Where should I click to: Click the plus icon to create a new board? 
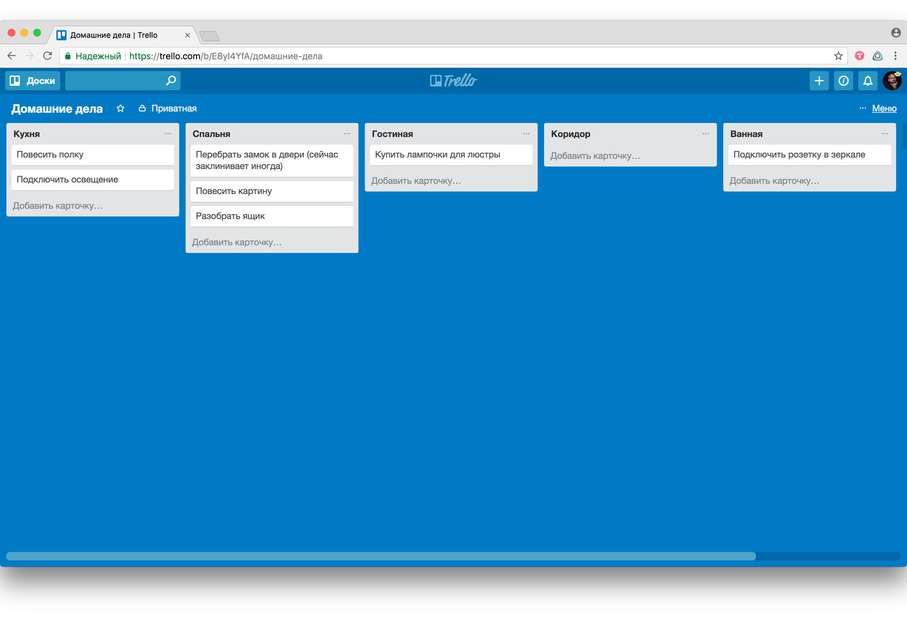(819, 81)
